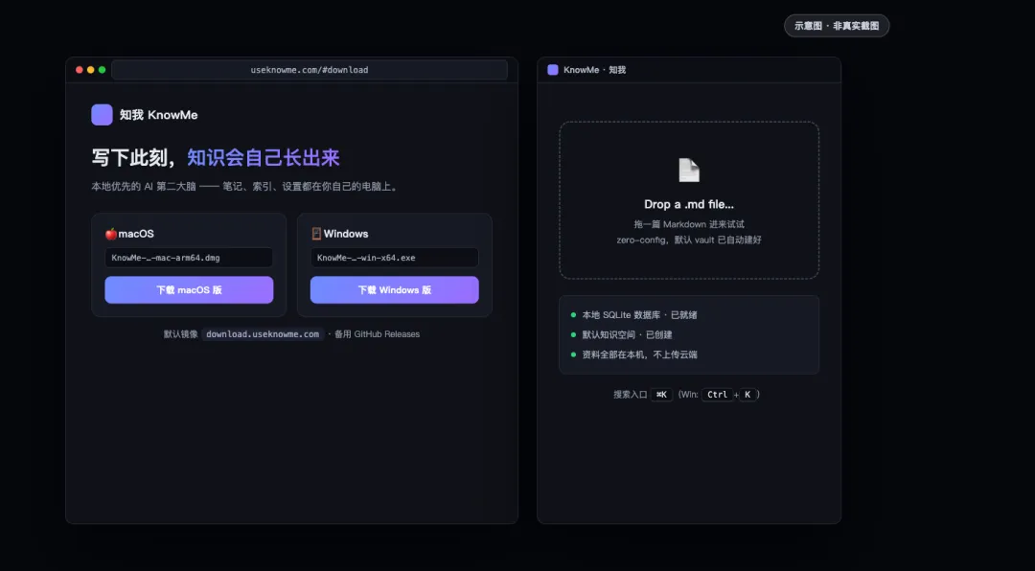
Task: Click the red close dot of browser window
Action: click(x=80, y=70)
